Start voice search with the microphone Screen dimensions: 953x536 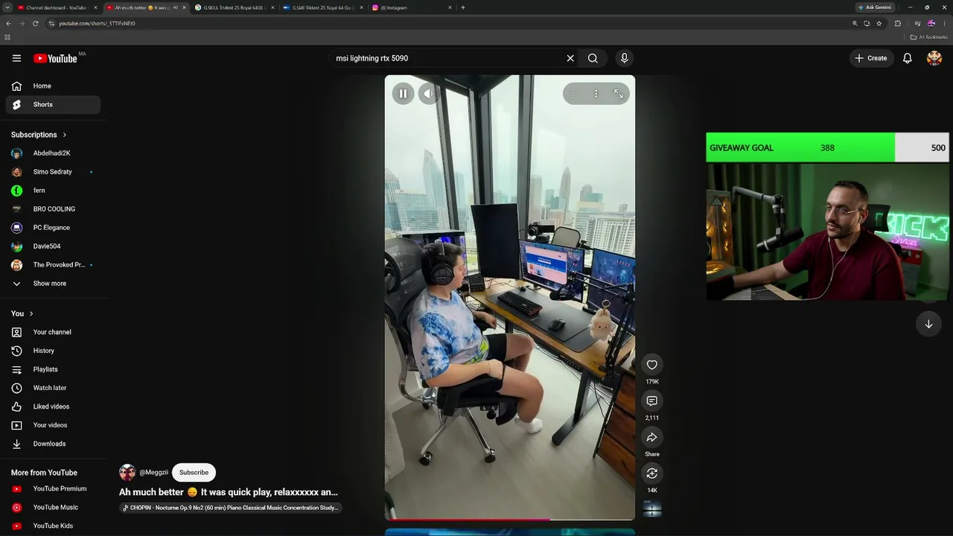click(624, 58)
